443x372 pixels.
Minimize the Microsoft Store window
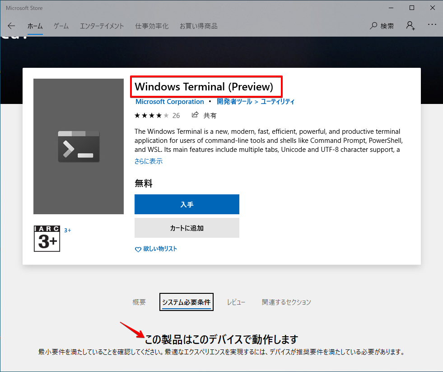391,8
